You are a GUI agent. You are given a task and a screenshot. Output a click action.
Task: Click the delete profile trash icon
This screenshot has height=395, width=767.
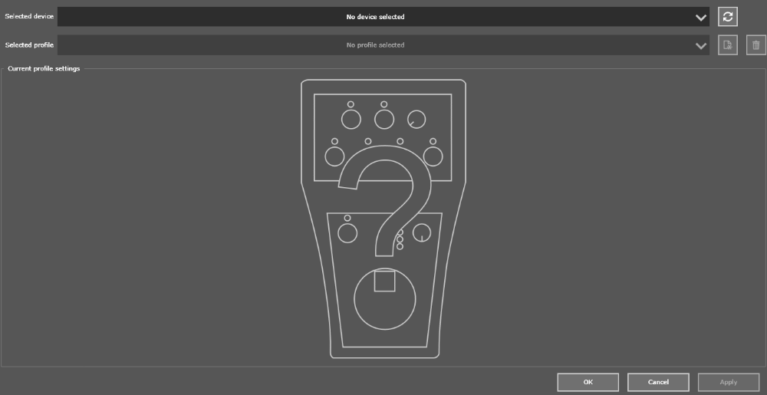[x=755, y=45]
